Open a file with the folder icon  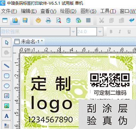pyautogui.click(x=15, y=20)
